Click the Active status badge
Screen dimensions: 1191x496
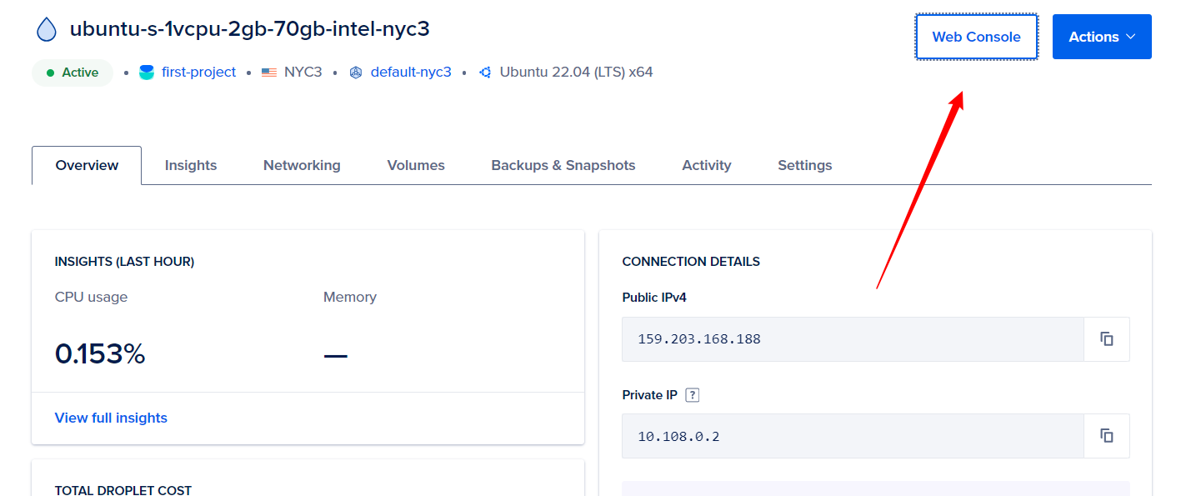73,73
